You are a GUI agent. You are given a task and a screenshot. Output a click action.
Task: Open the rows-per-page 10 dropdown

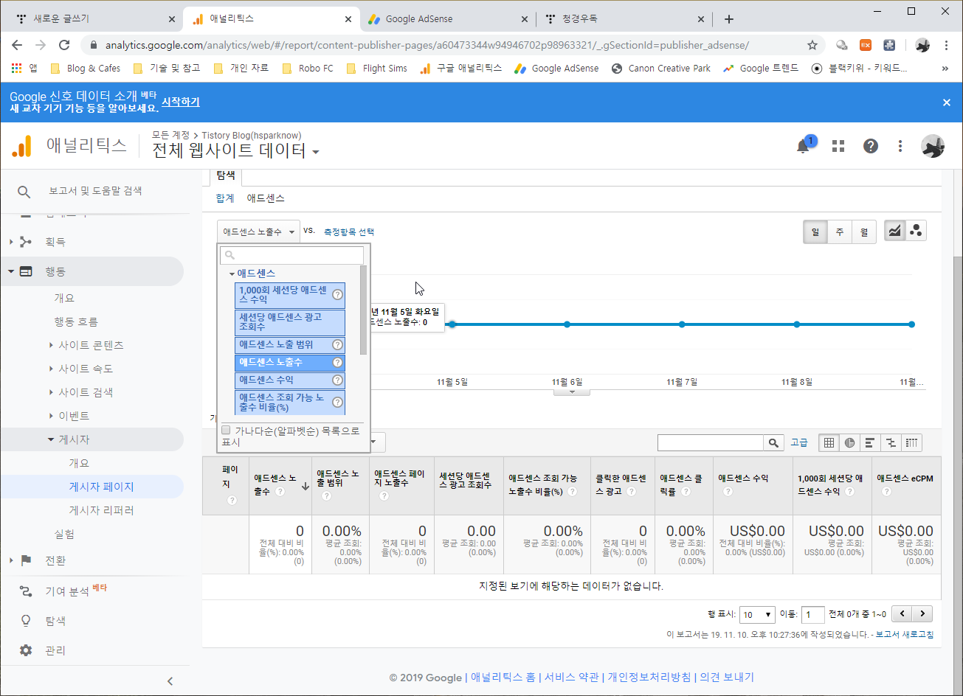(758, 614)
